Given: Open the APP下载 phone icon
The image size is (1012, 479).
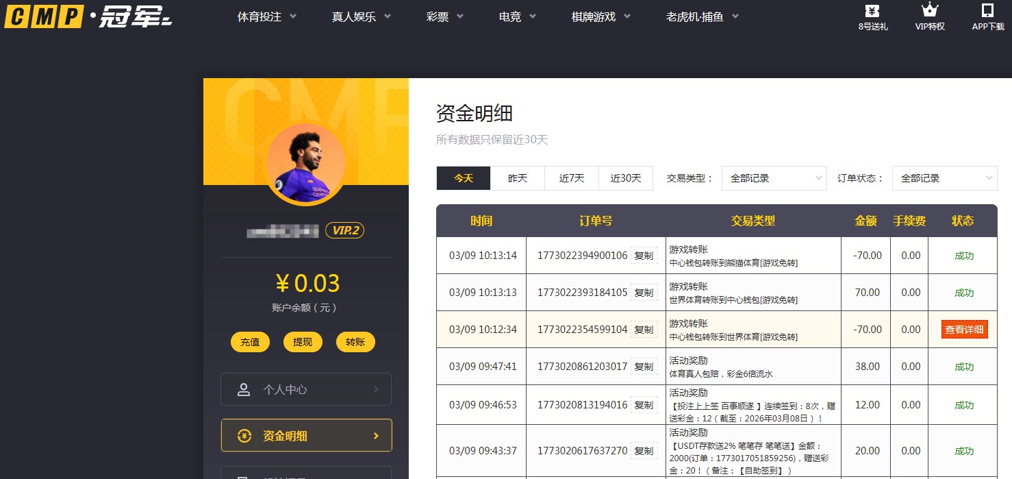Looking at the screenshot, I should click(x=987, y=12).
